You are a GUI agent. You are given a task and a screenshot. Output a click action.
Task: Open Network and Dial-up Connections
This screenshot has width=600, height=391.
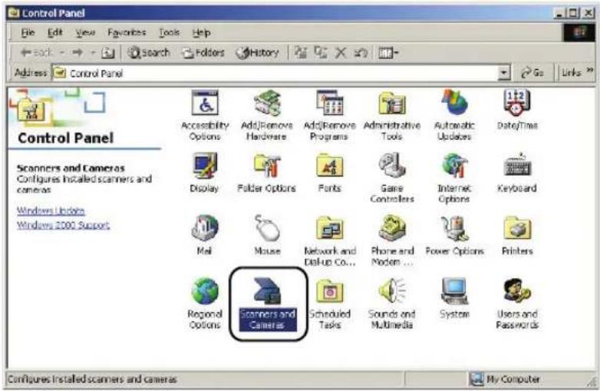point(329,240)
